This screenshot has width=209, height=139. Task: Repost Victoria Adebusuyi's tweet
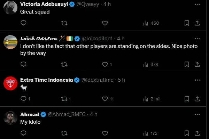(x=64, y=23)
